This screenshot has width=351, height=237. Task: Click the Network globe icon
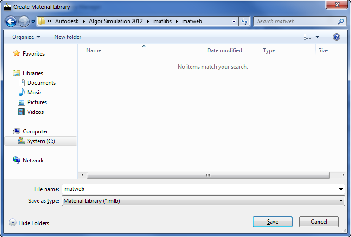click(17, 160)
